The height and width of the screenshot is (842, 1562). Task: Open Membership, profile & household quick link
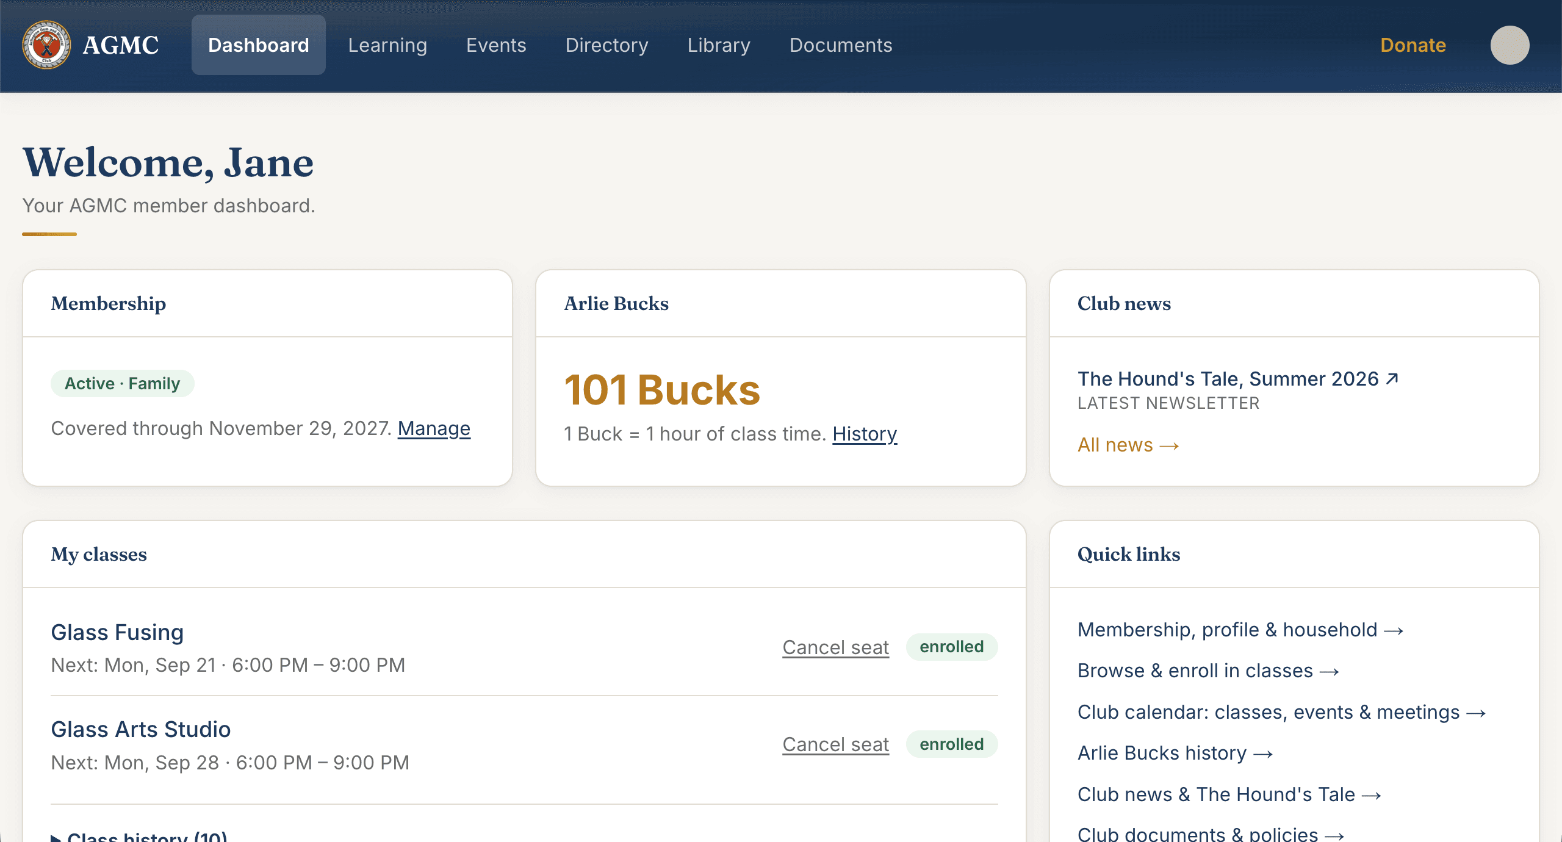1240,630
